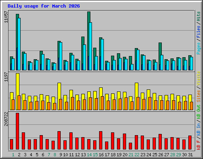
Task: Click the "kB In" legend label
Action: (198, 130)
